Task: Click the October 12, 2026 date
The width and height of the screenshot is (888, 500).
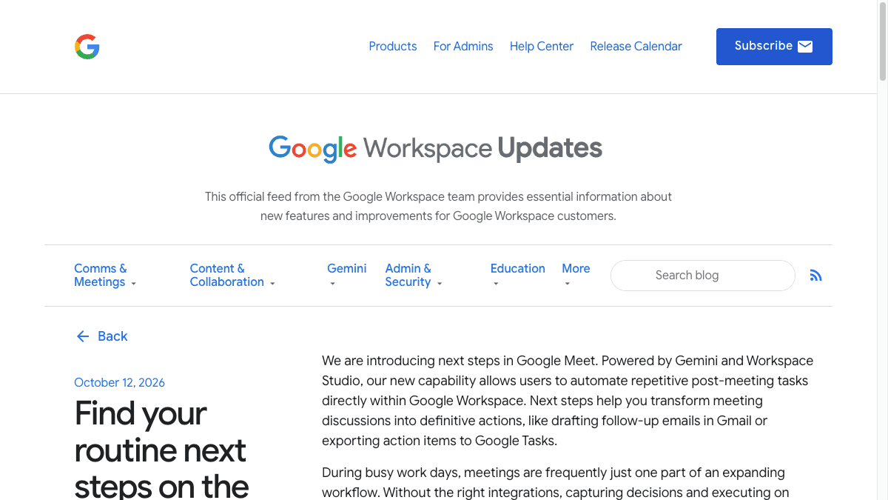Action: coord(119,382)
